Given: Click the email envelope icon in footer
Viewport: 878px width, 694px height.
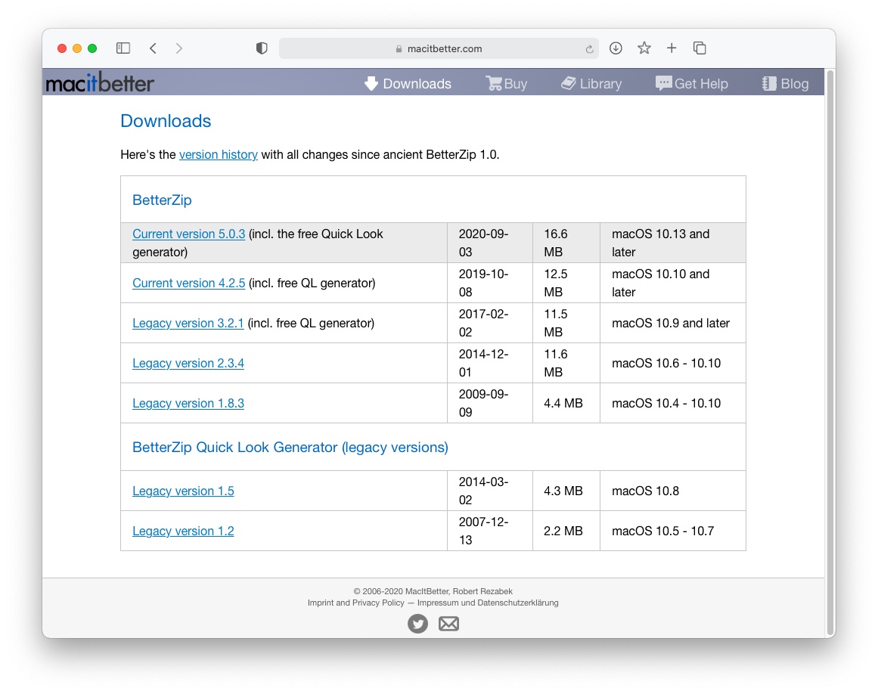Looking at the screenshot, I should [x=448, y=624].
